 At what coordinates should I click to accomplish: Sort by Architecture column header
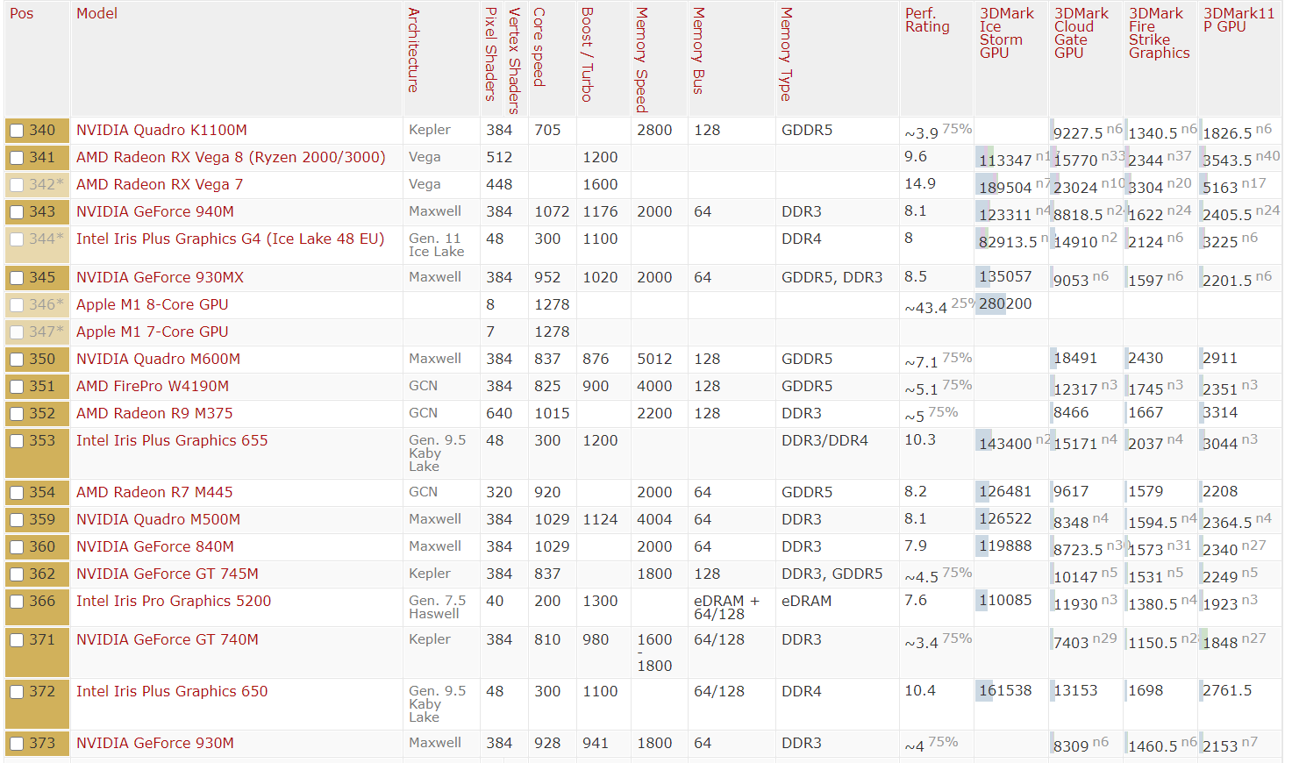[x=413, y=50]
